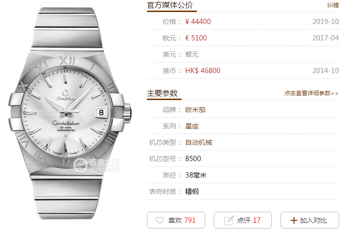Click the HK$ 46800 price value
The image size is (343, 229).
coord(203,71)
